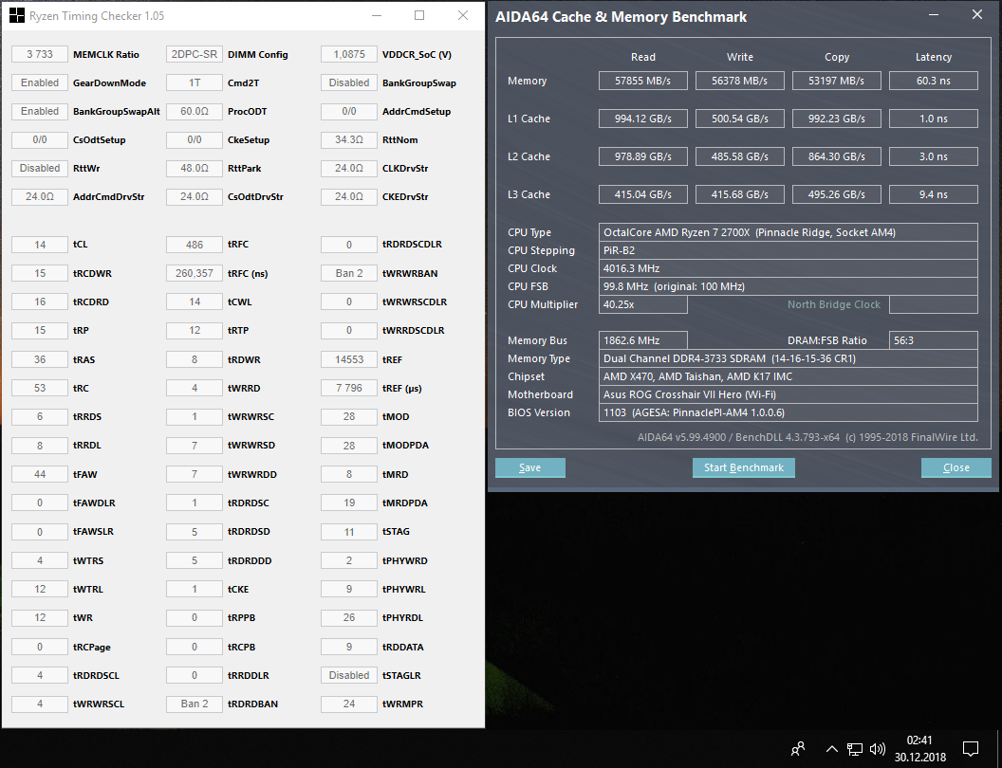This screenshot has height=768, width=1002.
Task: Open the network status tray icon
Action: (854, 749)
